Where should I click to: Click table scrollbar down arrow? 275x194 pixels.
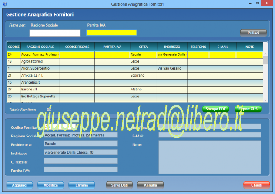[265, 100]
